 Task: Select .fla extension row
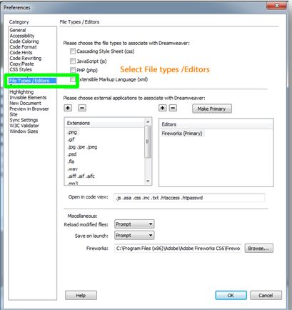pyautogui.click(x=71, y=161)
